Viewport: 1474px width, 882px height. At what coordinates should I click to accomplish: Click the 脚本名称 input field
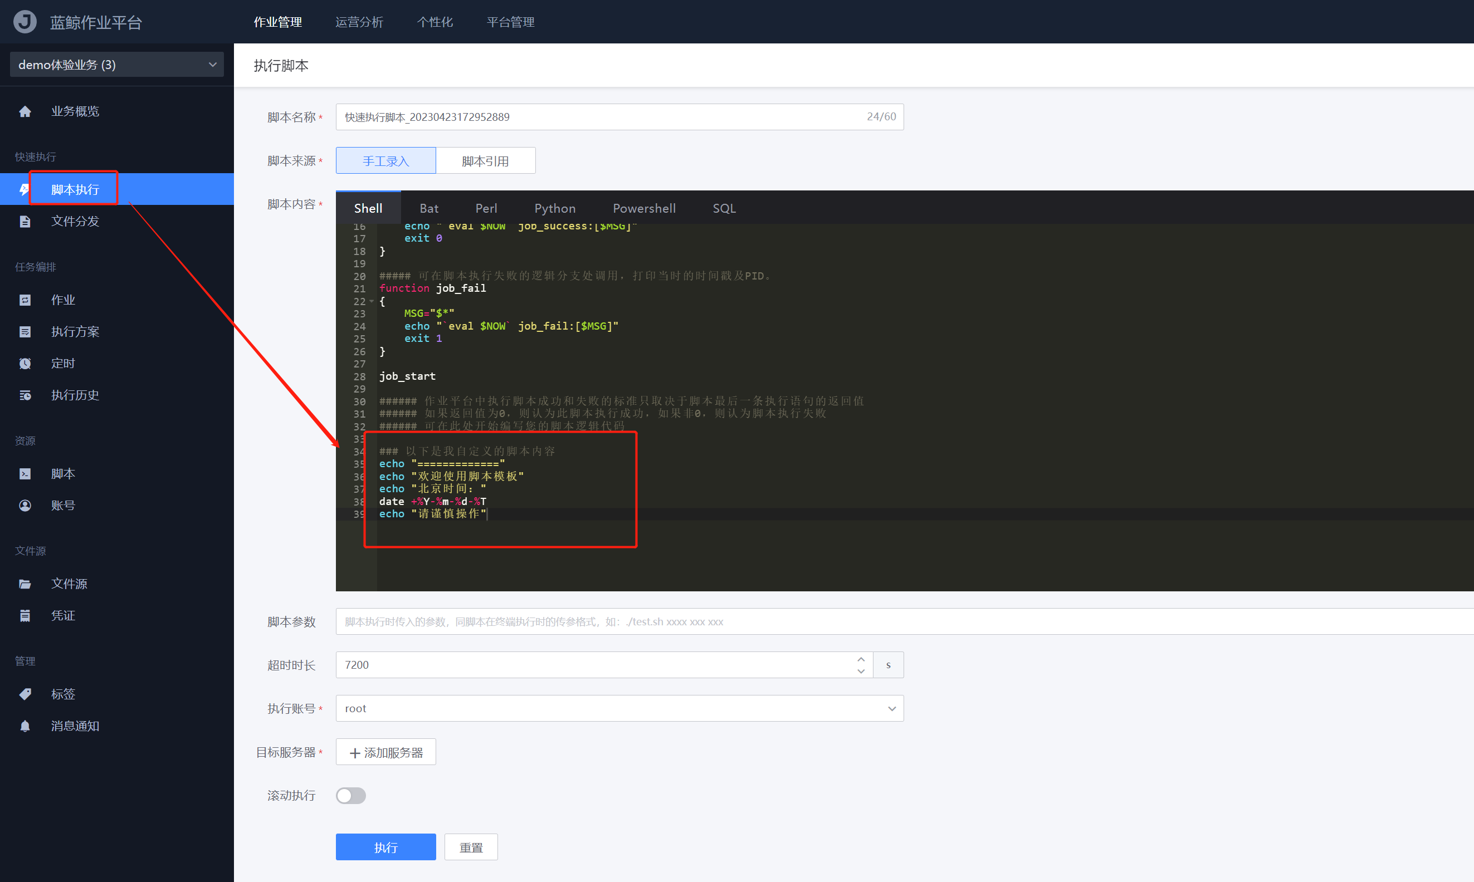tap(619, 117)
